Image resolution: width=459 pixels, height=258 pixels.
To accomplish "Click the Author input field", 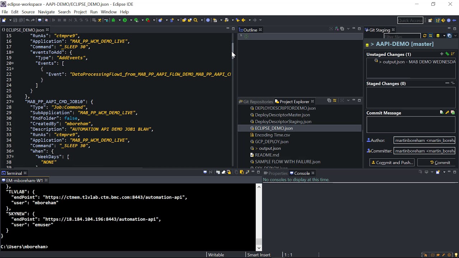I will point(425,140).
